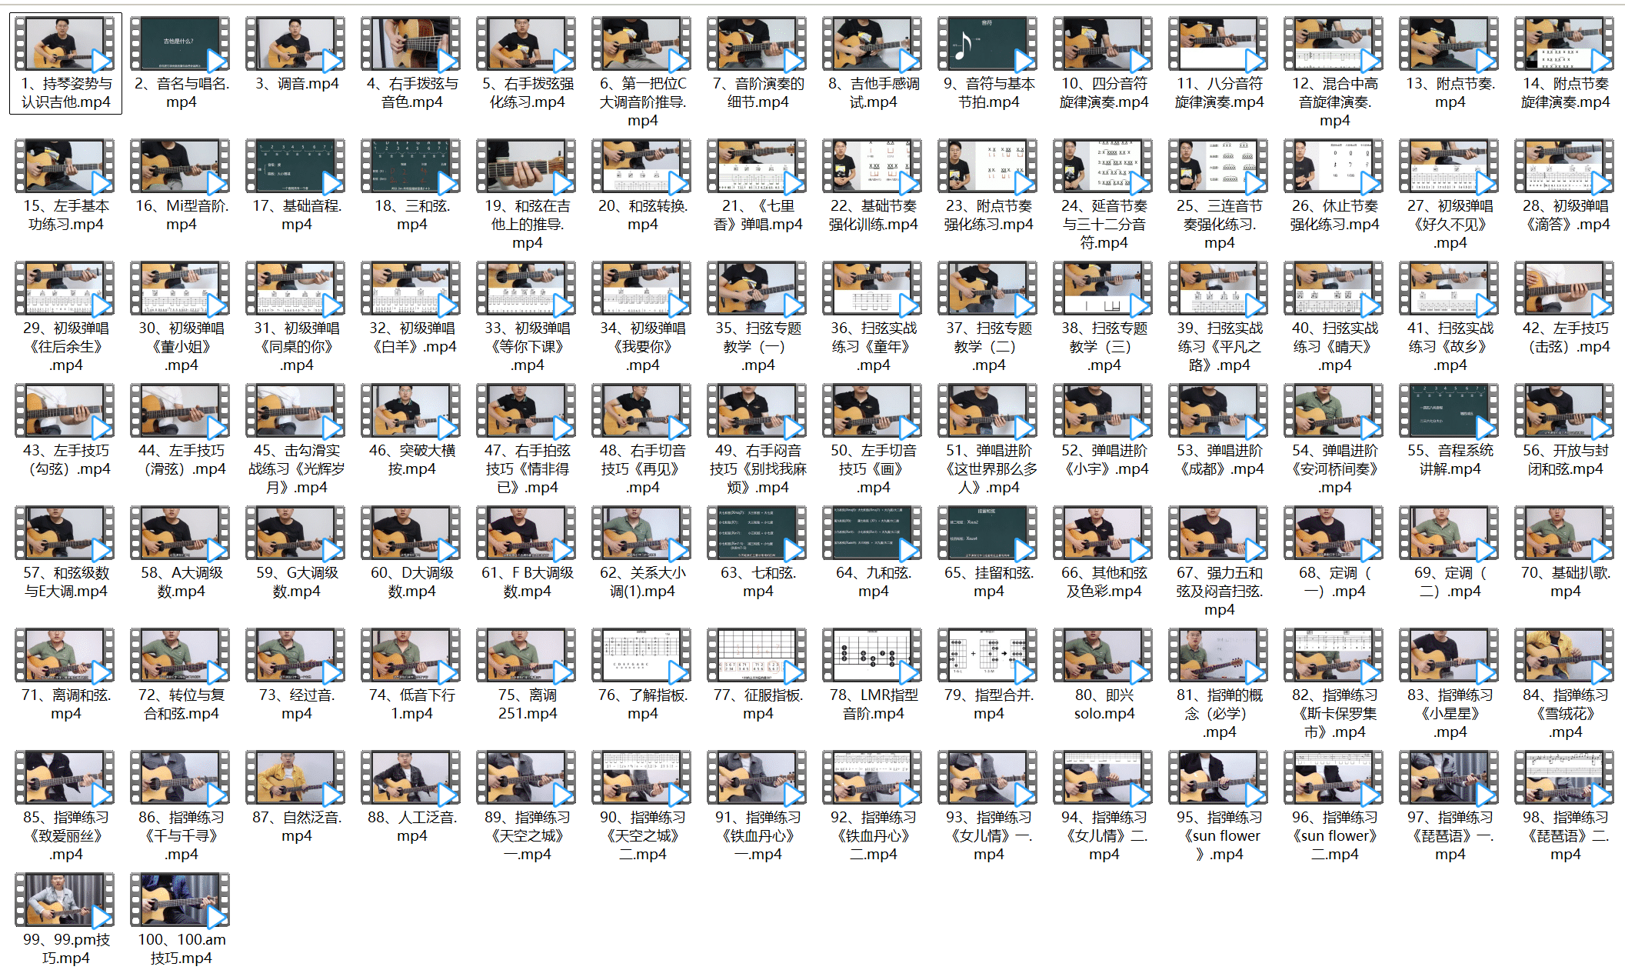This screenshot has width=1625, height=980.
Task: Click 70、基础扒歌.mp4 video file
Action: [1565, 534]
